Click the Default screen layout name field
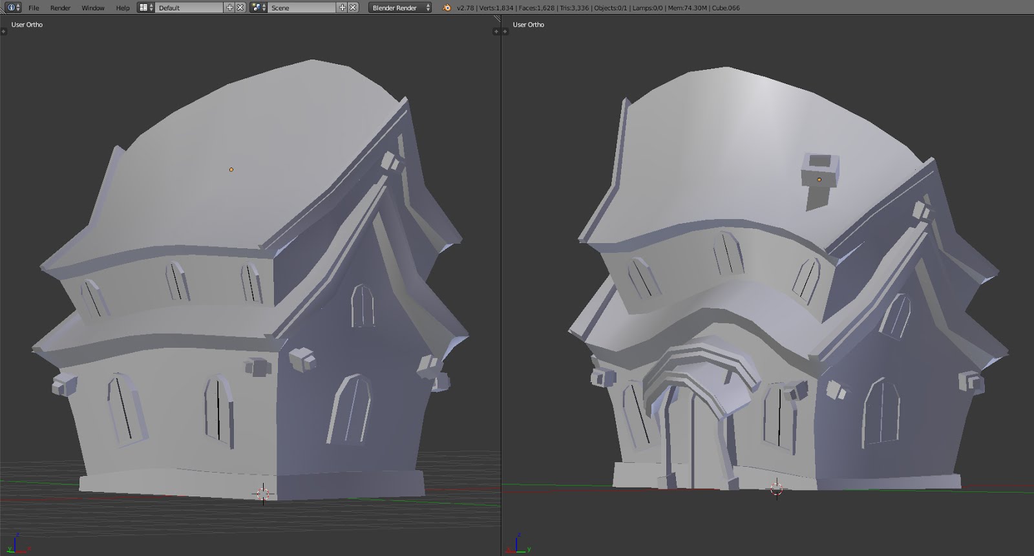The height and width of the screenshot is (556, 1034). (190, 8)
